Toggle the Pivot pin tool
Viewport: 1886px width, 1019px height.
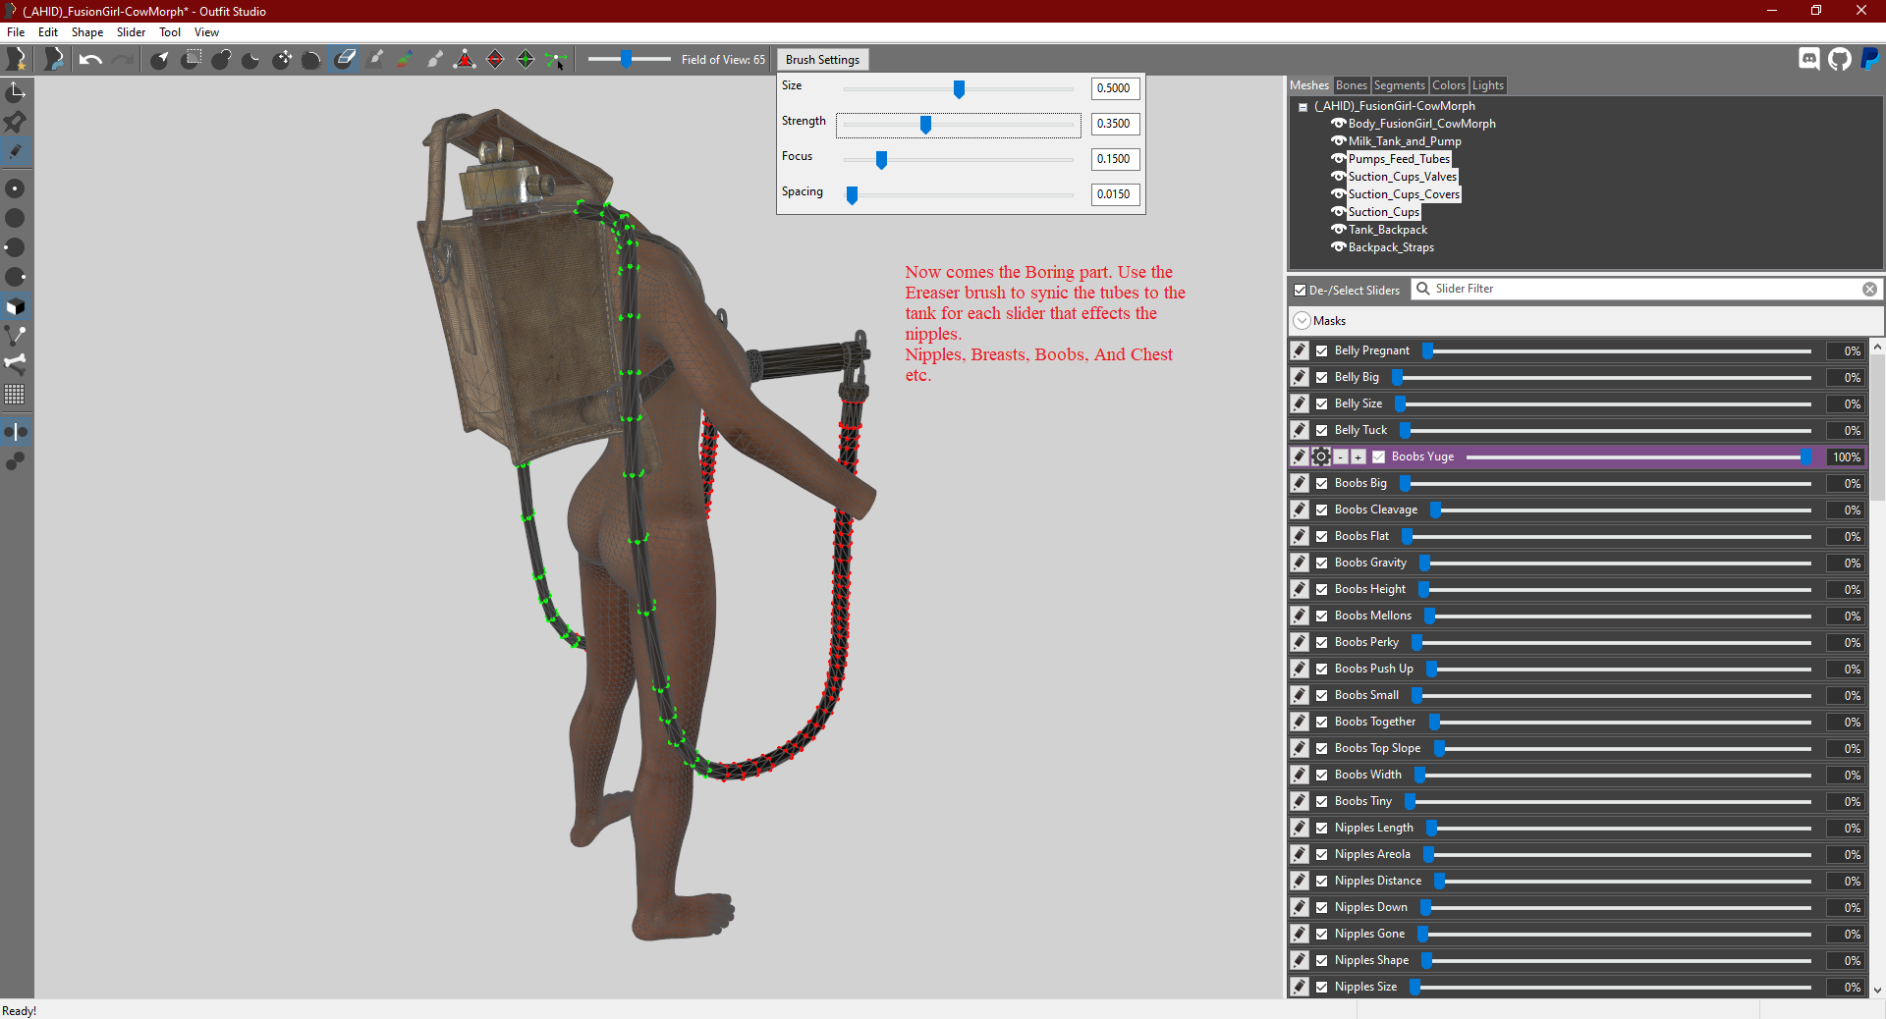pyautogui.click(x=16, y=122)
